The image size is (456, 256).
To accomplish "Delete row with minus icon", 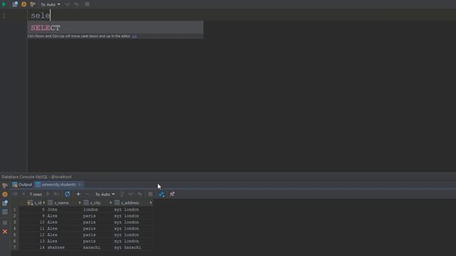I will pyautogui.click(x=87, y=194).
